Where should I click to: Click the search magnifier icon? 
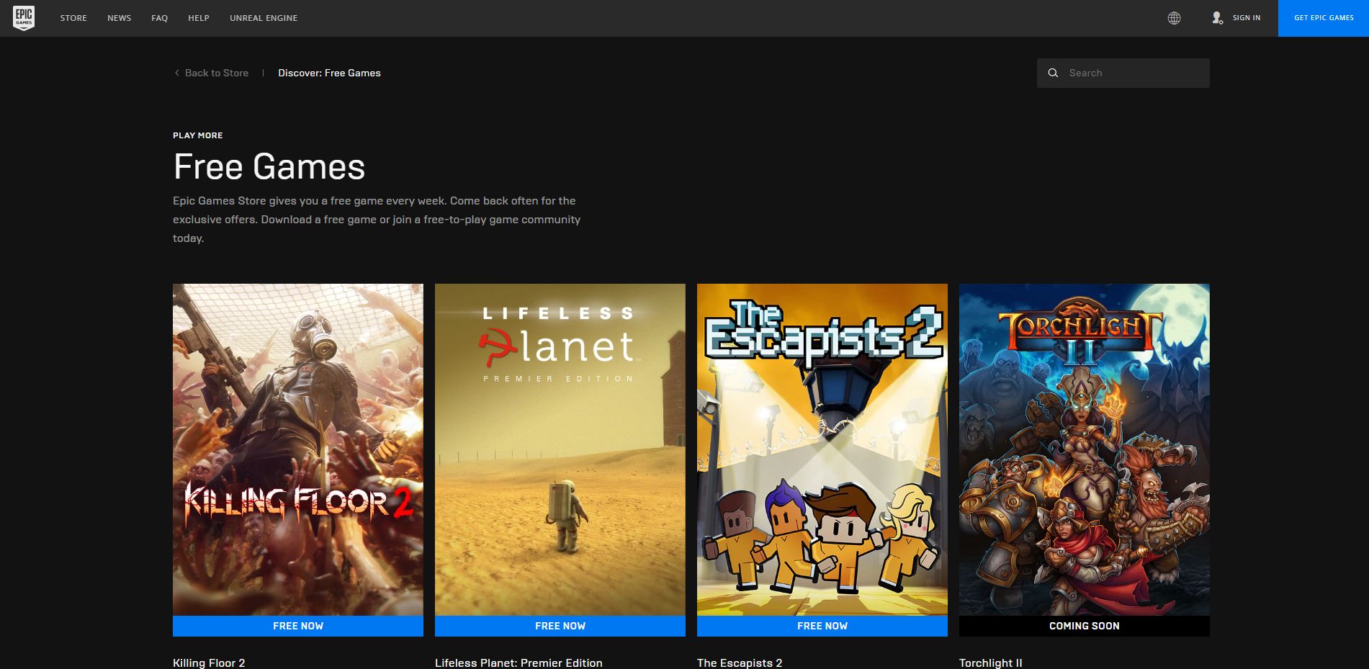[x=1053, y=73]
